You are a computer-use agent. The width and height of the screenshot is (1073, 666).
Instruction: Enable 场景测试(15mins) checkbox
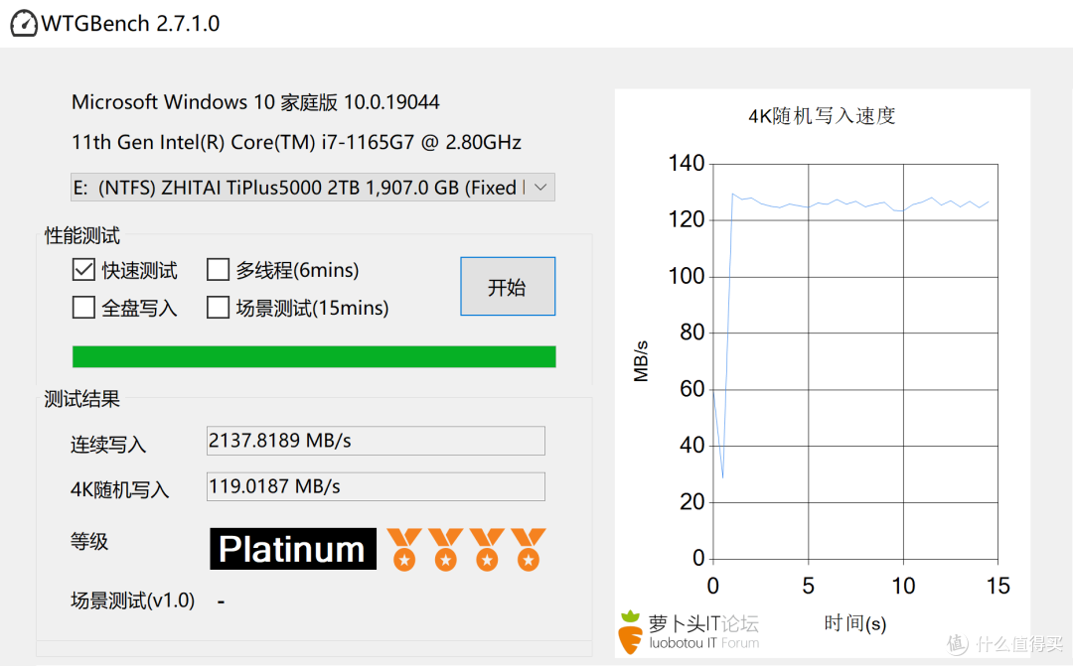[x=218, y=307]
